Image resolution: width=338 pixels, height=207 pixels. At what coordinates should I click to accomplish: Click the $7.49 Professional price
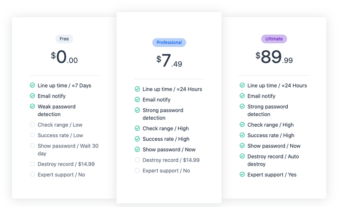pyautogui.click(x=169, y=60)
